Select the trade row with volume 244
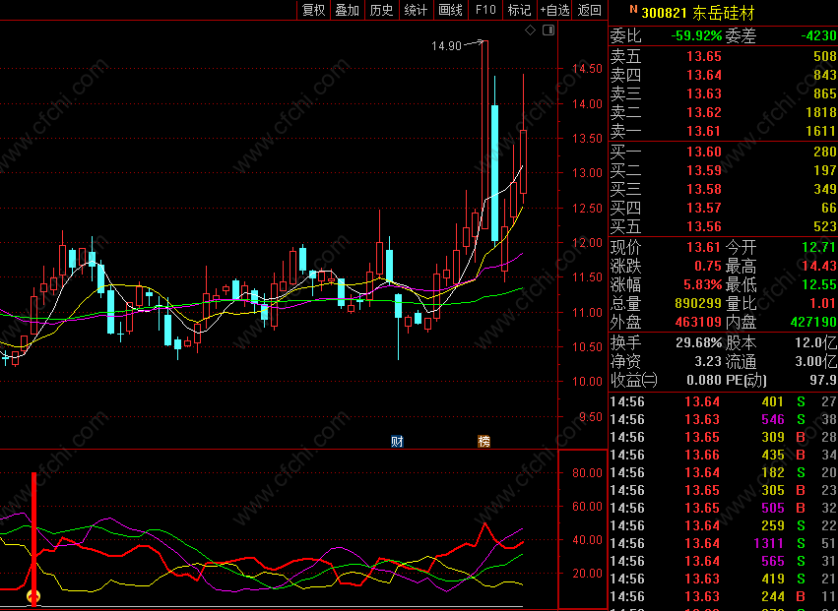The width and height of the screenshot is (838, 611). [x=724, y=596]
